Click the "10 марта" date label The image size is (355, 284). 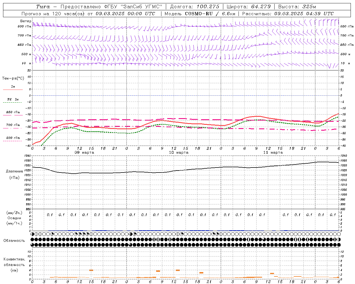pyautogui.click(x=179, y=153)
